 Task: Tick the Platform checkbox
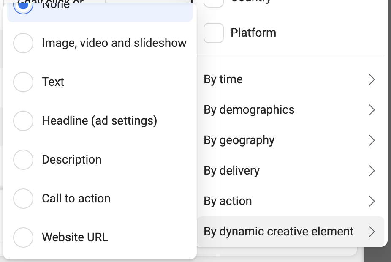click(214, 33)
